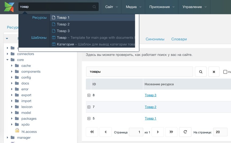Run search with the magnifier button
The image size is (231, 143).
(201, 72)
